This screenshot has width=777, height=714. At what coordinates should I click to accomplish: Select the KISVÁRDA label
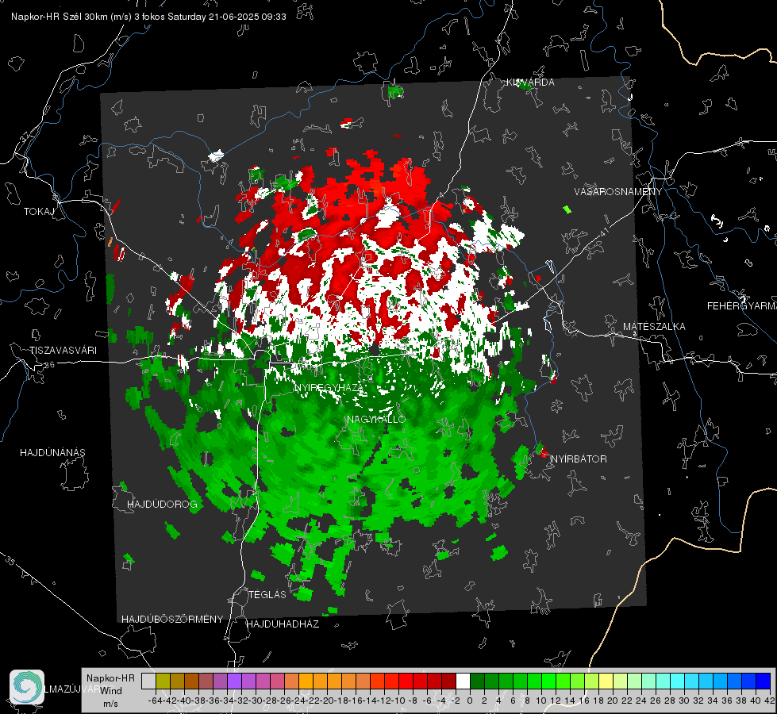530,83
